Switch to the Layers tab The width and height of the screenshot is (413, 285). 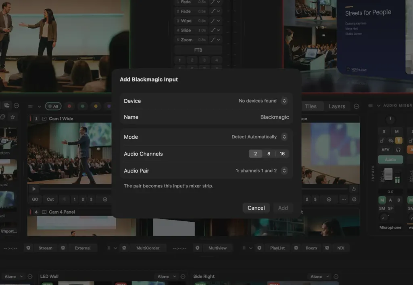(337, 106)
